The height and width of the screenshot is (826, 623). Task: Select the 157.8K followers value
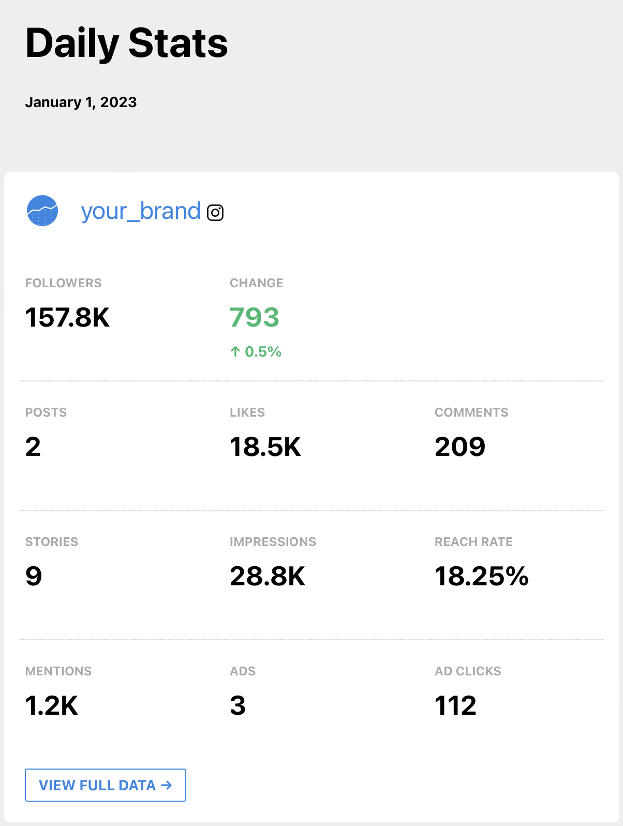pos(67,317)
